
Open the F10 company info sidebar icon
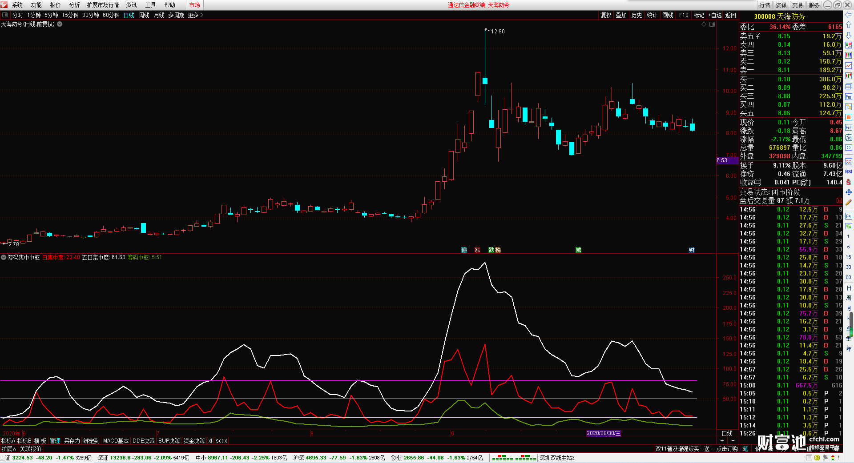tap(849, 96)
